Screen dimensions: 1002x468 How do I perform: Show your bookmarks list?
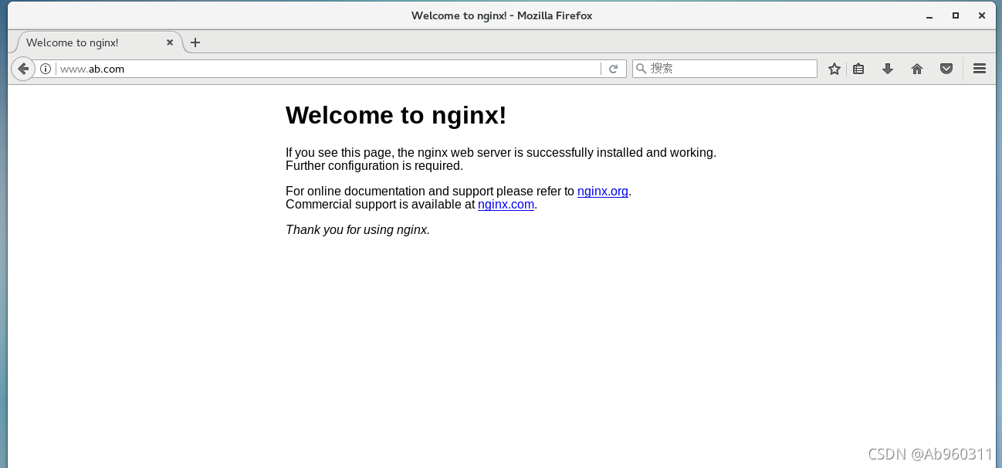tap(858, 69)
